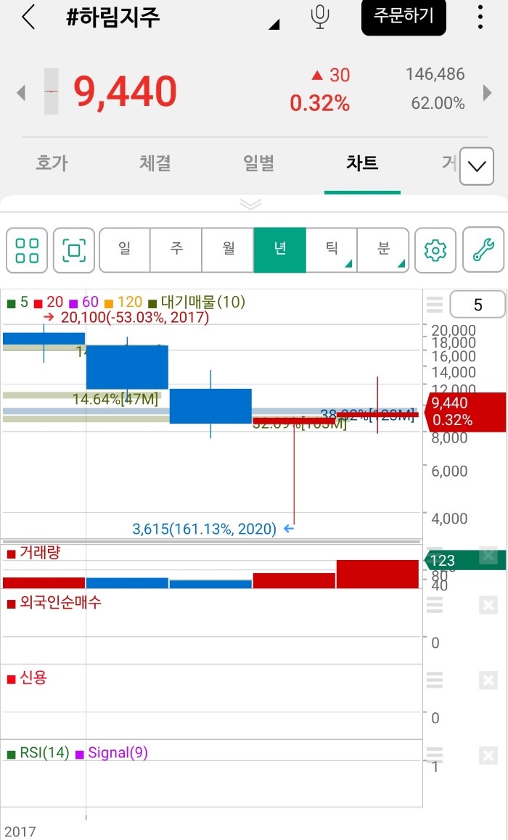Tap the mini candlestick thumbnail beside price
Viewport: 508px width, 840px height.
(51, 91)
